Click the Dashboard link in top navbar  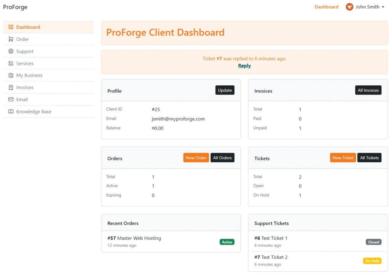tap(326, 7)
